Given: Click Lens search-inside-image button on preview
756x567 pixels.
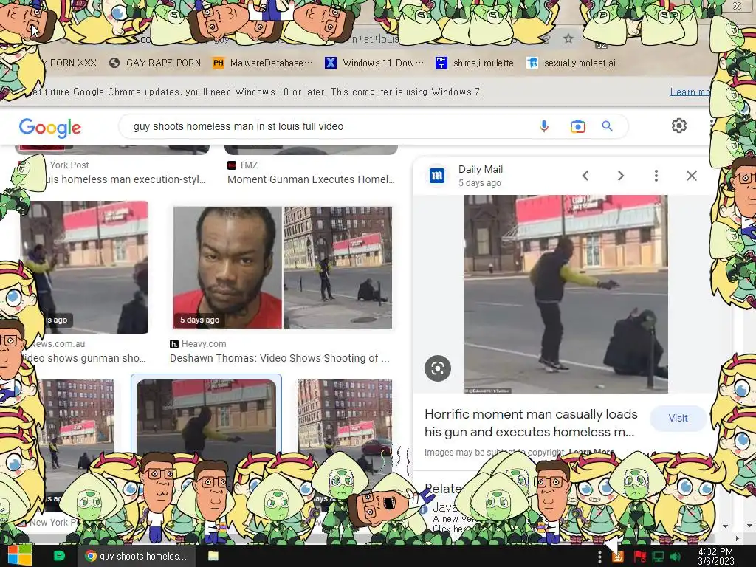Looking at the screenshot, I should pyautogui.click(x=438, y=368).
